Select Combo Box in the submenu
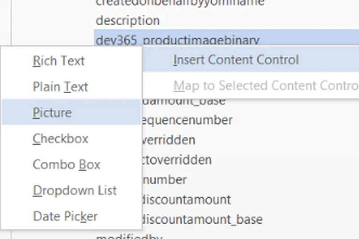The height and width of the screenshot is (239, 359). pyautogui.click(x=66, y=165)
